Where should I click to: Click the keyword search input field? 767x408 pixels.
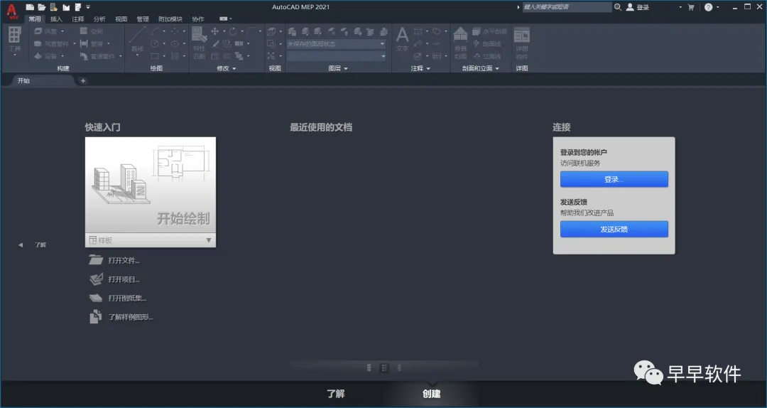(x=567, y=7)
